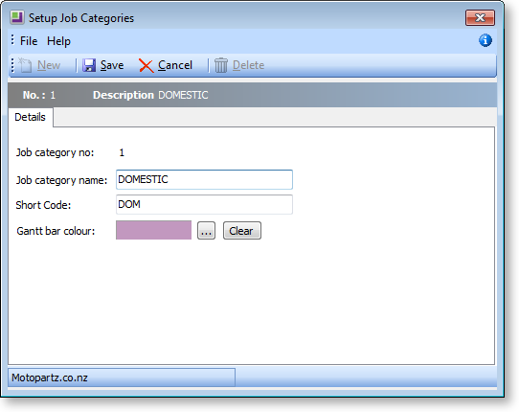Click the Setup Job Categories window icon

[x=17, y=17]
